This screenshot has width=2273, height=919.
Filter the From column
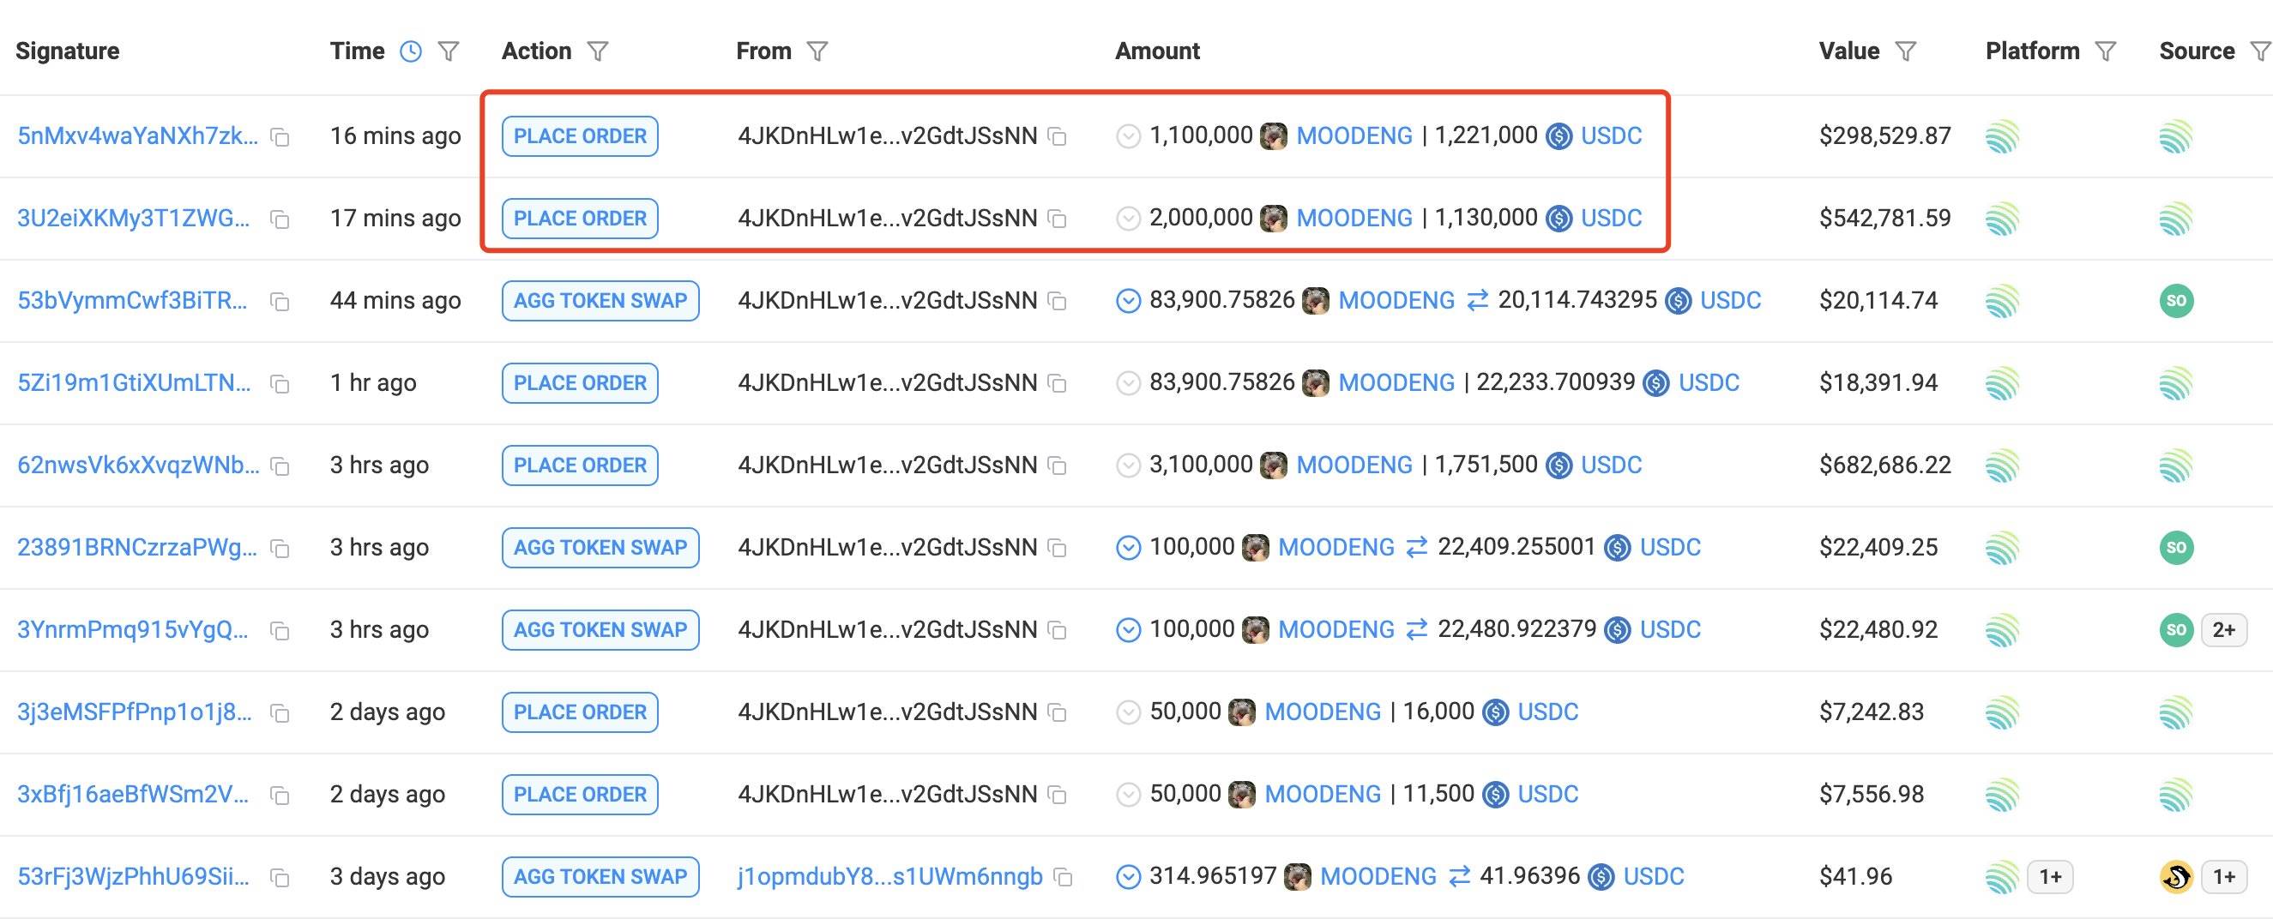[x=817, y=52]
